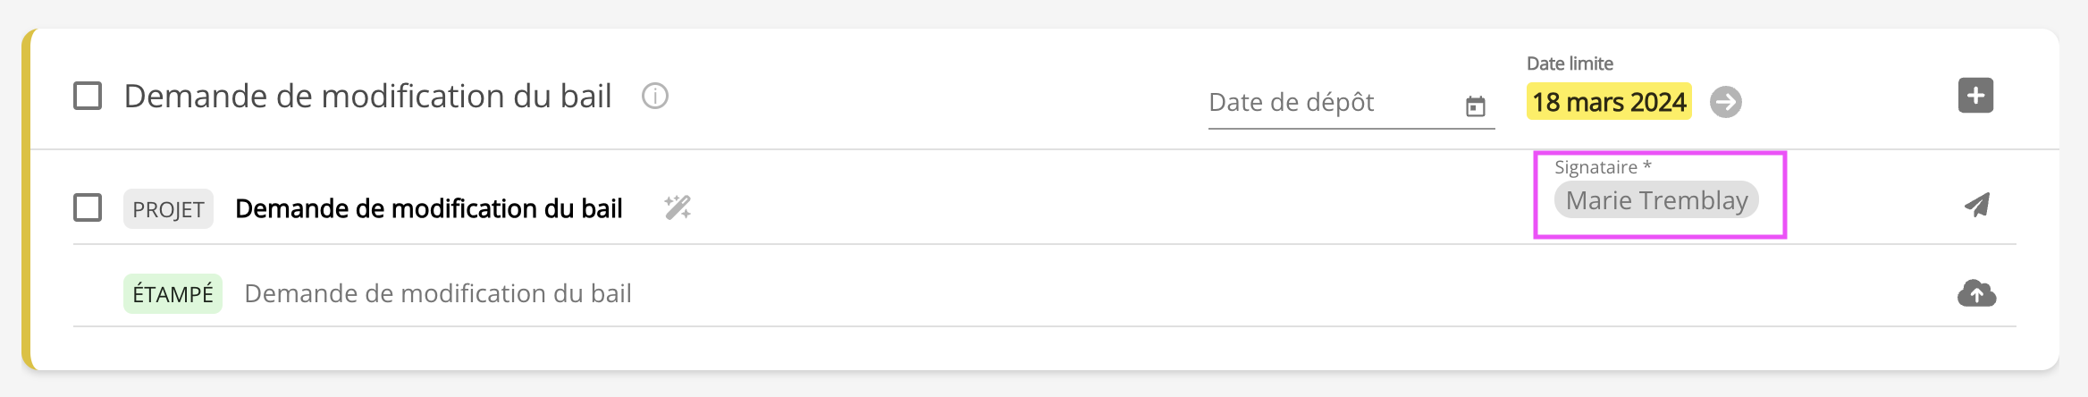Click the cloud upload icon in the ÉTAMPÉ row

[1976, 293]
